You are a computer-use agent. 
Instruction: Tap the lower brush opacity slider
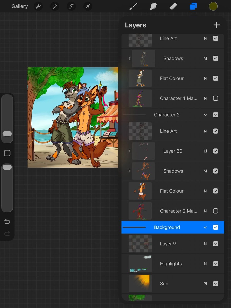pyautogui.click(x=7, y=188)
